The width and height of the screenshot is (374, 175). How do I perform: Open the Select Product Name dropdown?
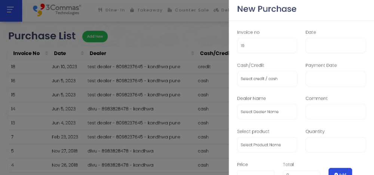(267, 145)
